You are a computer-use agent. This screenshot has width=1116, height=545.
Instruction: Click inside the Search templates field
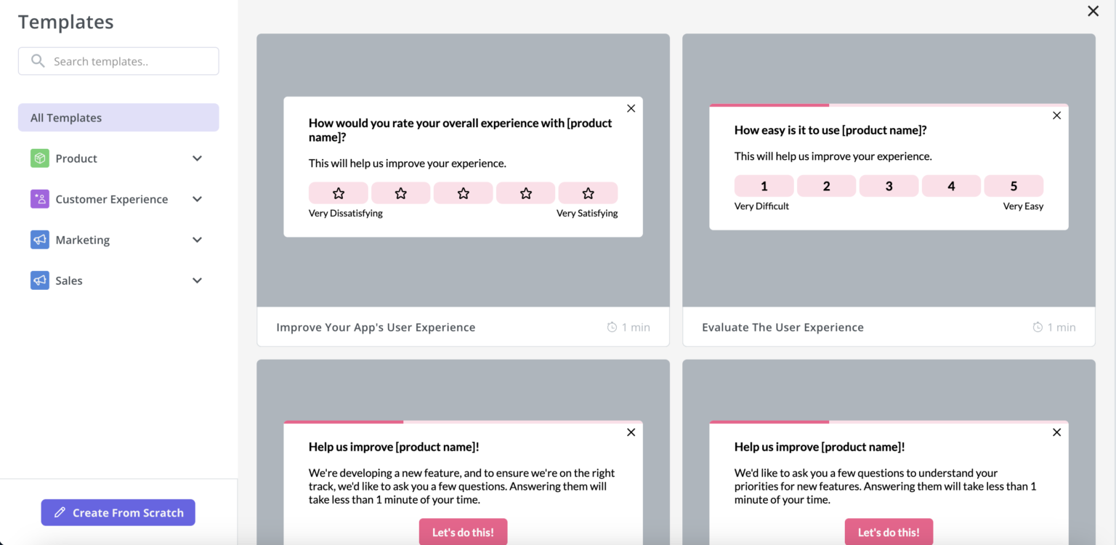[118, 61]
